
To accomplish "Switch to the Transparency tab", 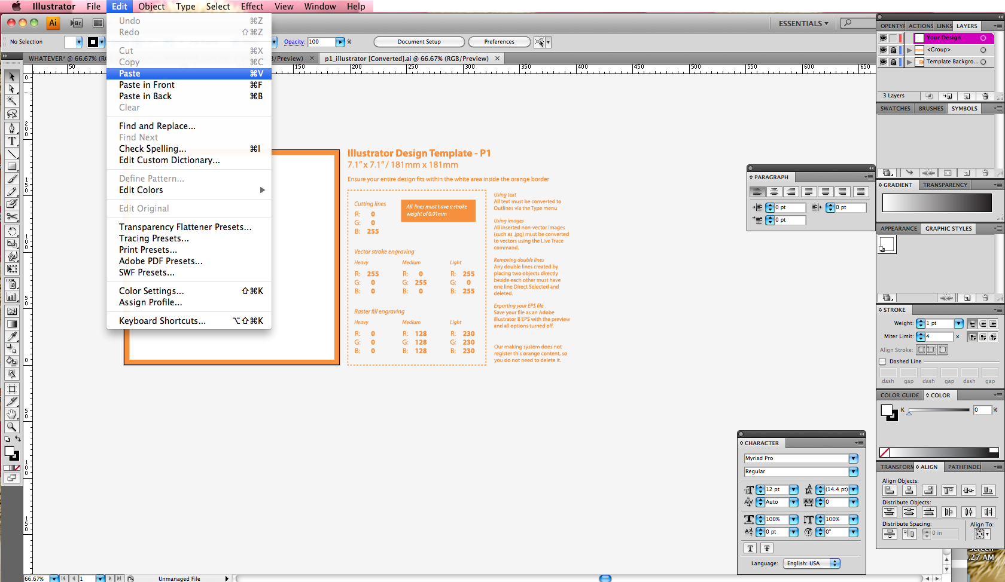I will (945, 185).
